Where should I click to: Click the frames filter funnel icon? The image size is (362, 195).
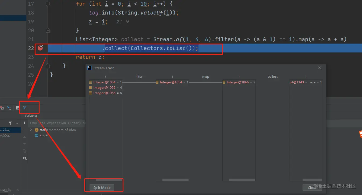pos(10,123)
